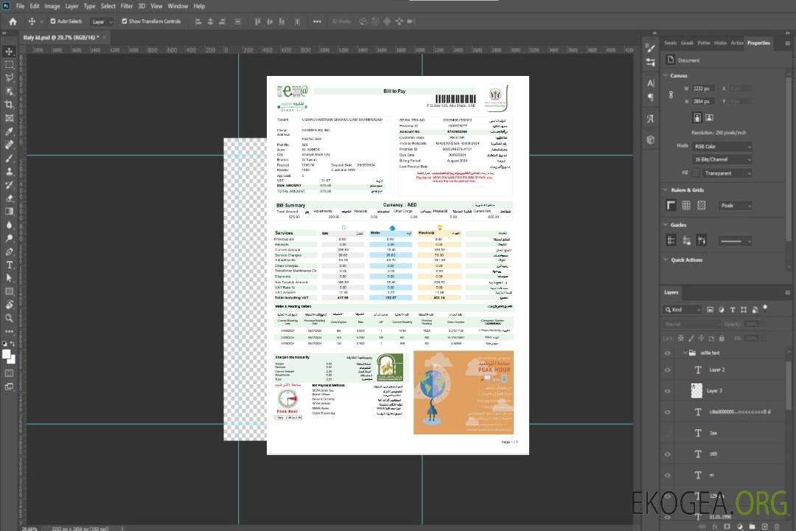Pick the Eyedropper tool
Viewport: 796px width, 531px height.
coord(10,131)
